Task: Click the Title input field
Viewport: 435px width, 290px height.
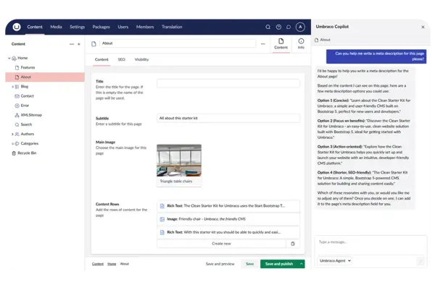Action: [x=228, y=83]
